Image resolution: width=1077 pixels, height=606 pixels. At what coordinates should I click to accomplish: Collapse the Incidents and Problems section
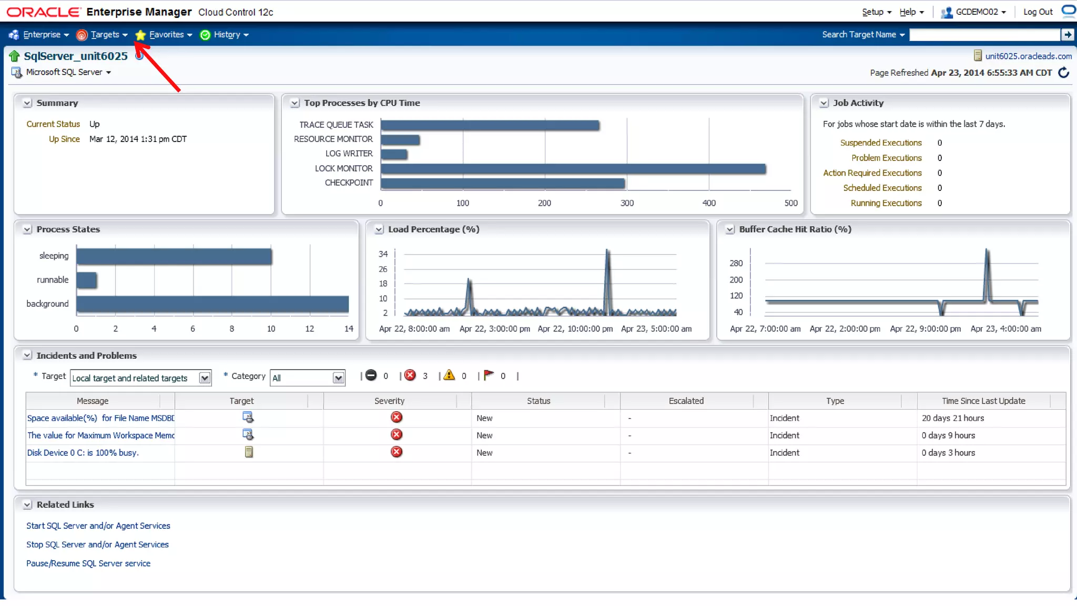click(27, 356)
